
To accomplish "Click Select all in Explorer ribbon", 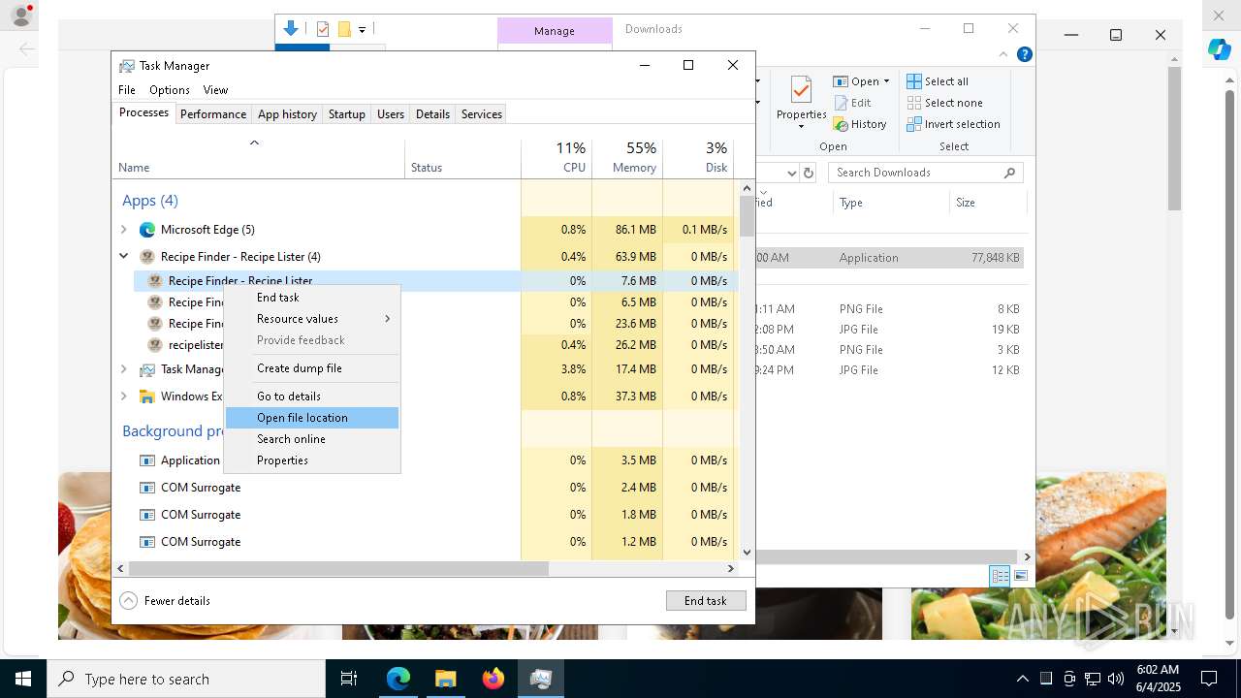I will [938, 81].
